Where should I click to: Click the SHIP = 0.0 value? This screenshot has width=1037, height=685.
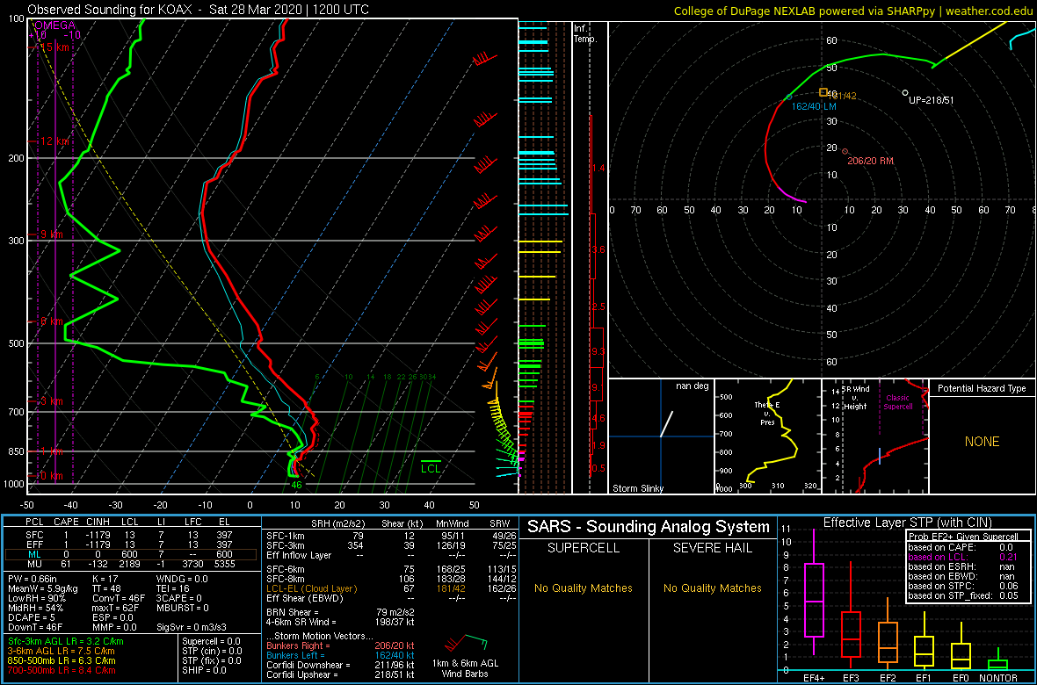(x=203, y=670)
